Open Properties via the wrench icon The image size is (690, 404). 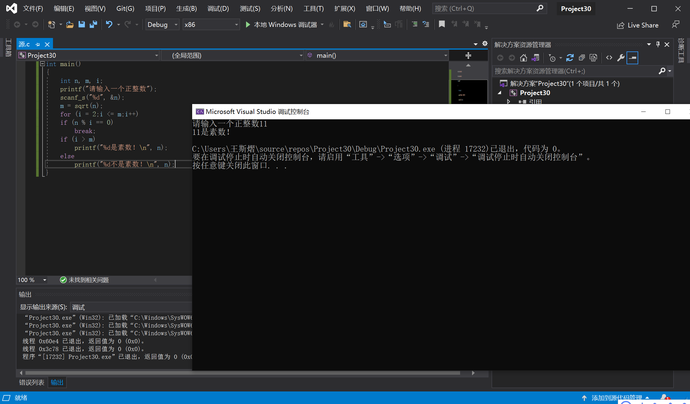coord(621,58)
